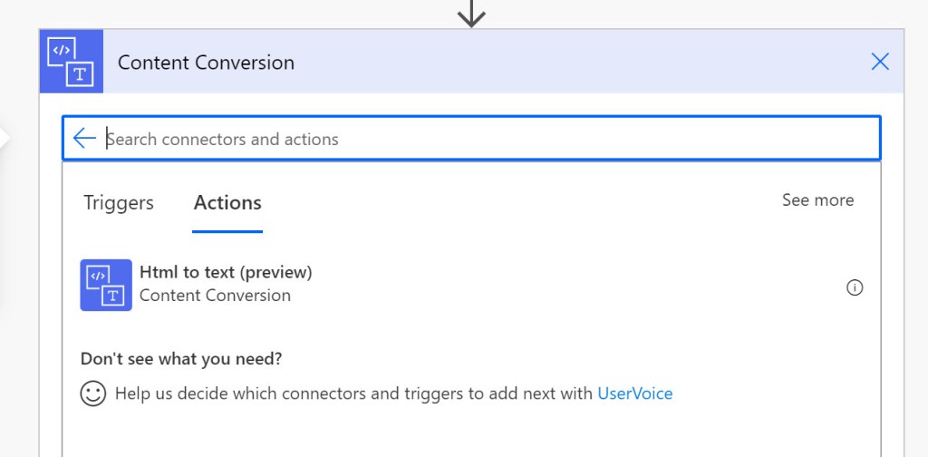Switch to the Triggers tab
The image size is (928, 457).
119,202
